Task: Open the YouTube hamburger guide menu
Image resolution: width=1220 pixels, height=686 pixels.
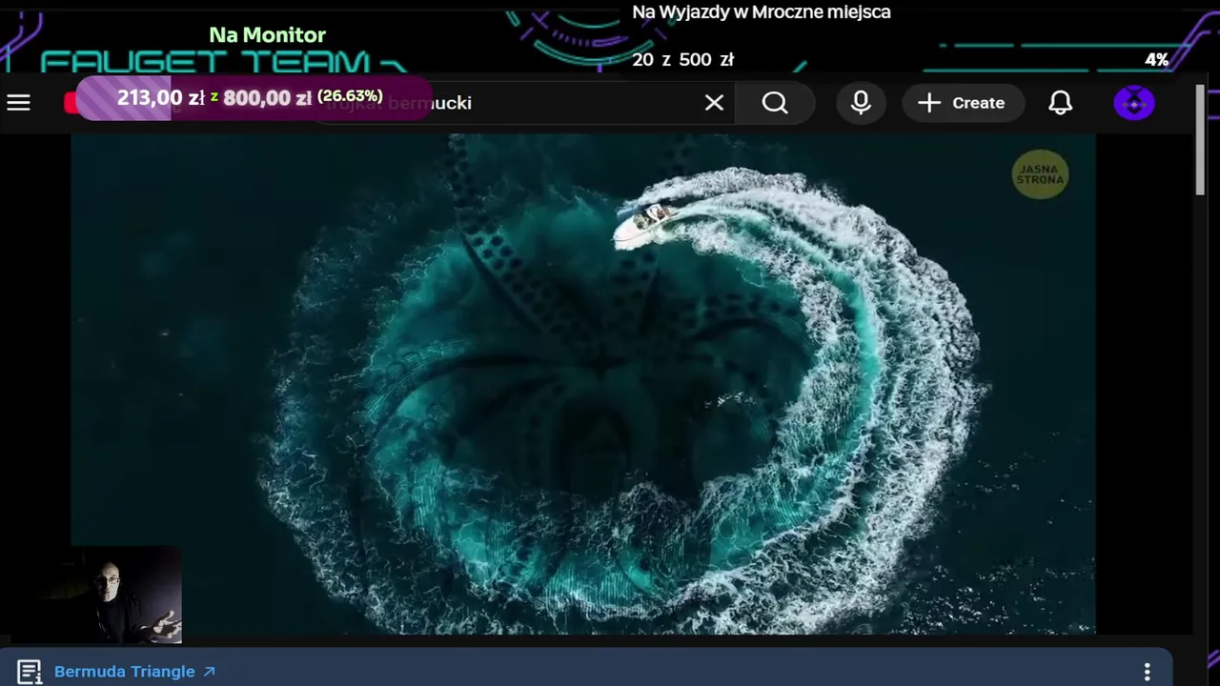Action: pos(19,103)
